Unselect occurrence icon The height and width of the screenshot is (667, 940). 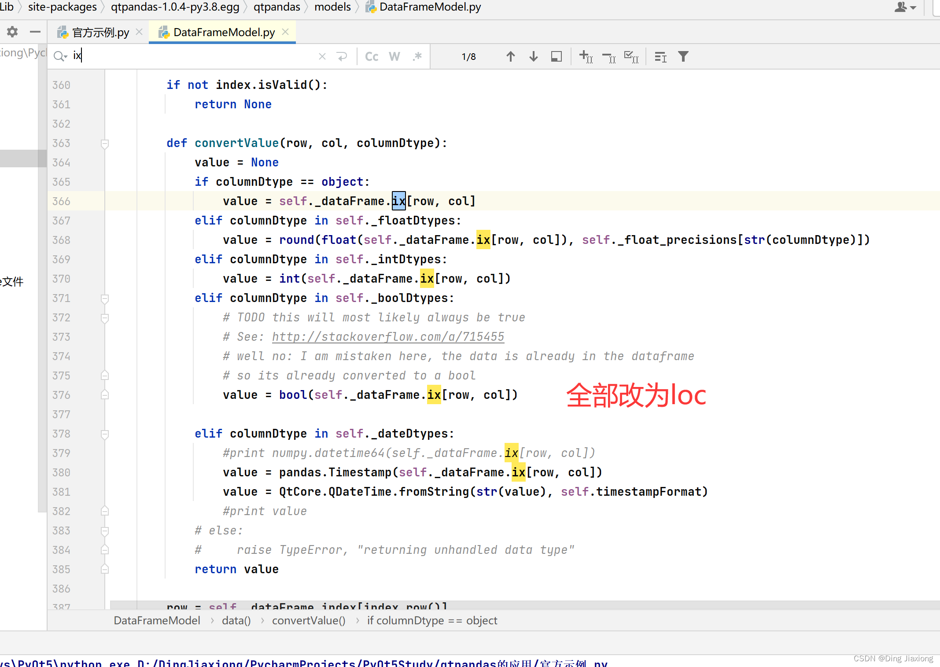coord(609,57)
